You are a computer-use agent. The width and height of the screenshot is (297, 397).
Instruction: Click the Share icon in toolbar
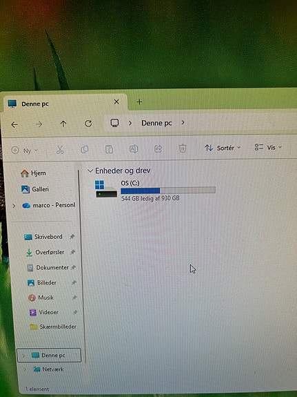pos(158,148)
